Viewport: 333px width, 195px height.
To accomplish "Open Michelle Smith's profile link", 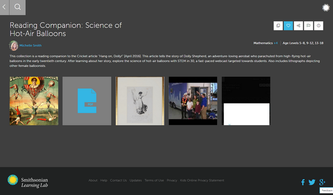I will 30,45.
